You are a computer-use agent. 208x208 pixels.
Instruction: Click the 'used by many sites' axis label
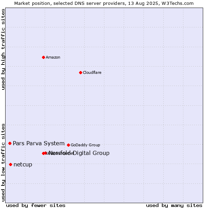coord(174,206)
